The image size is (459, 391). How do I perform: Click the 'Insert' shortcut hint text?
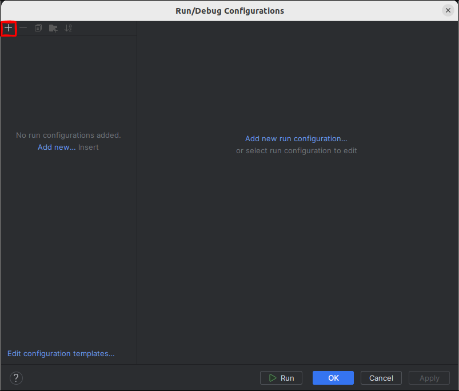[89, 147]
